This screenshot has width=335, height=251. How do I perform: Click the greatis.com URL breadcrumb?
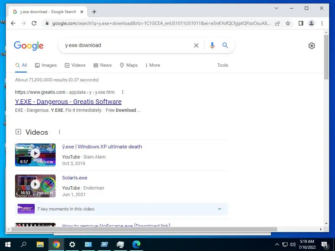click(65, 92)
